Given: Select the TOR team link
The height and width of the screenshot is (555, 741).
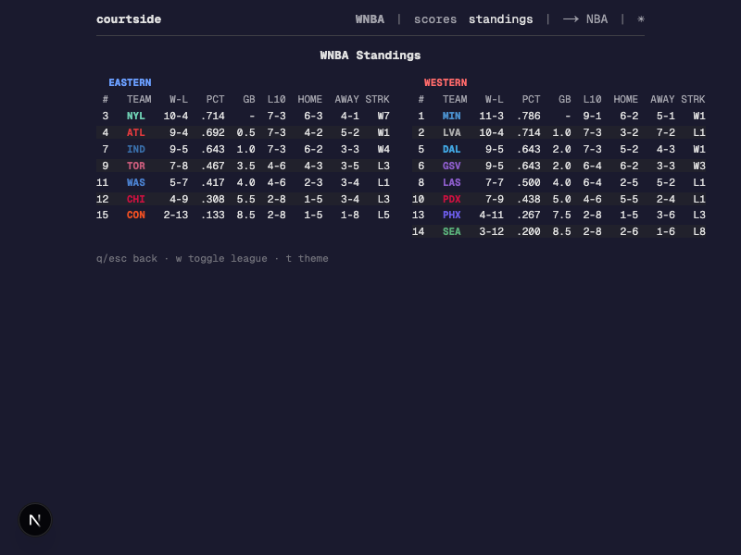Looking at the screenshot, I should (x=135, y=166).
